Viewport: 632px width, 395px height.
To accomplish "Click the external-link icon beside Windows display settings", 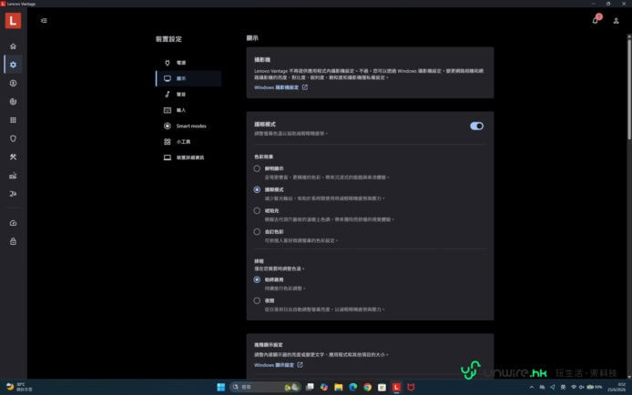I will click(x=300, y=365).
